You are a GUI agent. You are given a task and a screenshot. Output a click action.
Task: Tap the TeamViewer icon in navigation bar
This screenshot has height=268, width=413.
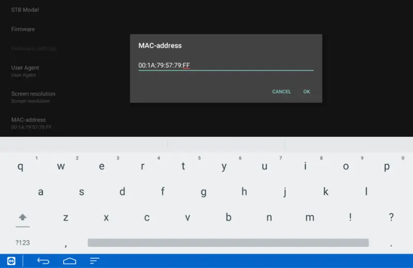[11, 261]
